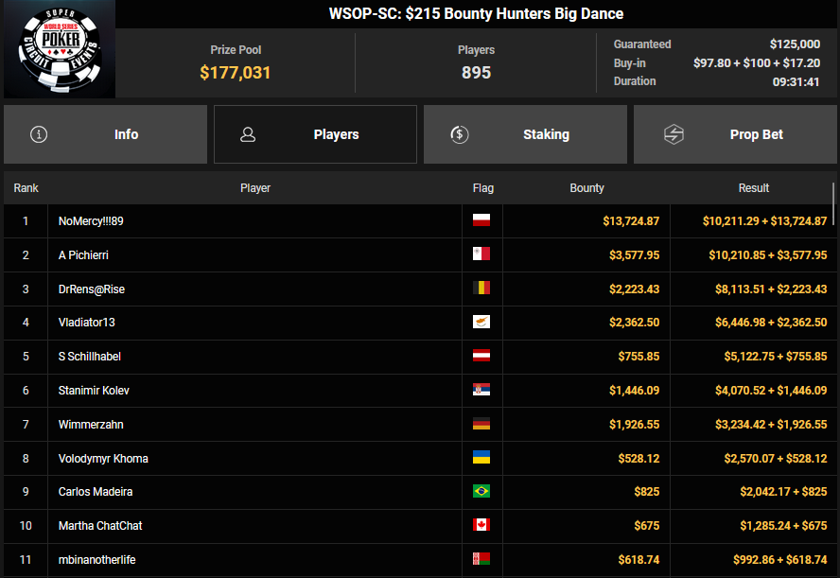Screen dimensions: 840x578
Task: Click the Prize Pool amount $177,031
Action: coord(236,73)
